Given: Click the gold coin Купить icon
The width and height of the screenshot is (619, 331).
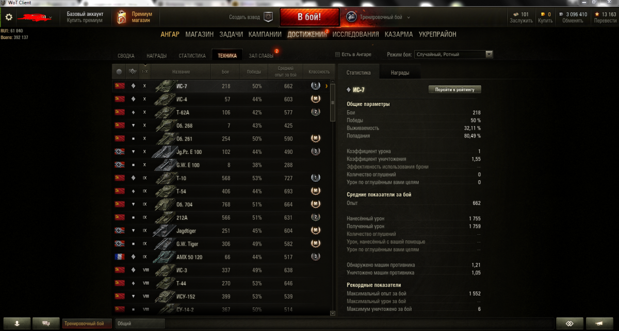Looking at the screenshot, I should (x=542, y=14).
